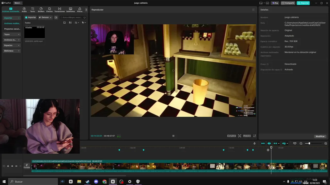This screenshot has width=330, height=185.
Task: Switch media view to grid layout
Action: (70, 23)
